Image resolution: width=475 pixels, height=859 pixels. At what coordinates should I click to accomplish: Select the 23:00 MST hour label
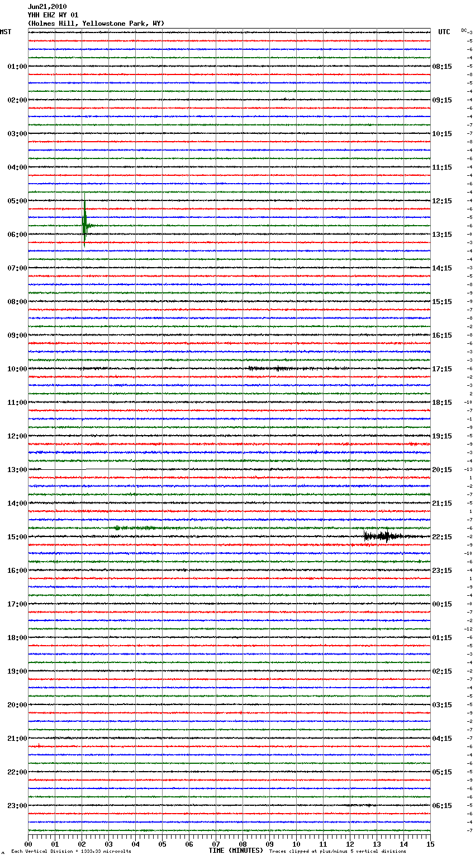(x=17, y=806)
